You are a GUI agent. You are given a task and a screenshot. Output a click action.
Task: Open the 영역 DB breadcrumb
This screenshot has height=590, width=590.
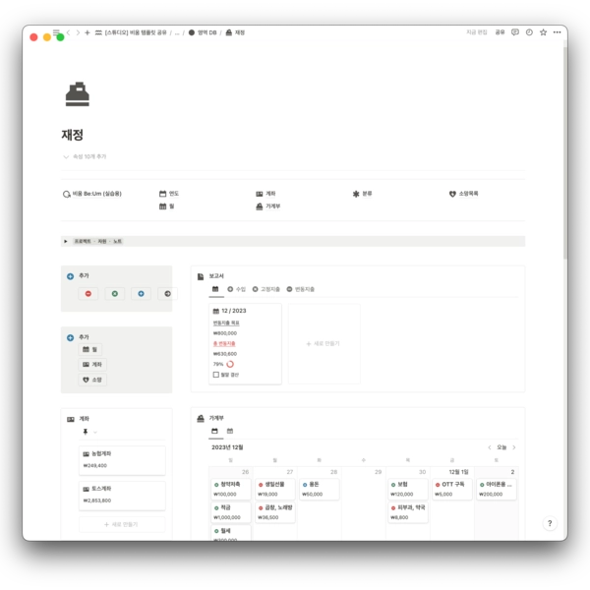[203, 32]
